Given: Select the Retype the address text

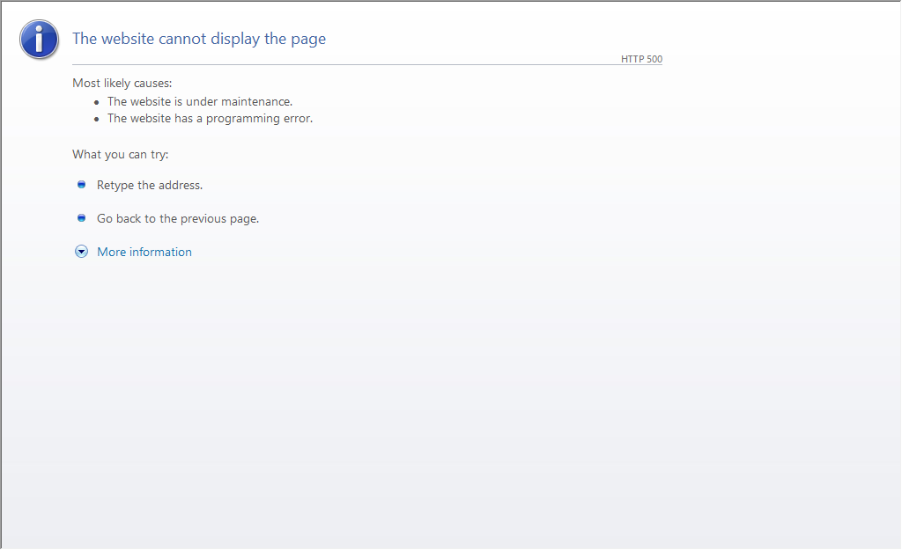Looking at the screenshot, I should [x=150, y=186].
